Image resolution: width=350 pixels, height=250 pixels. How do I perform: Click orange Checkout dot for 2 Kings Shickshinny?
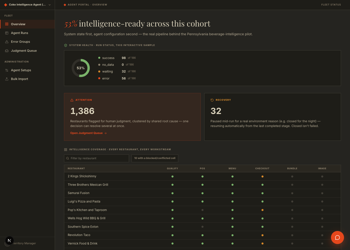click(x=262, y=176)
